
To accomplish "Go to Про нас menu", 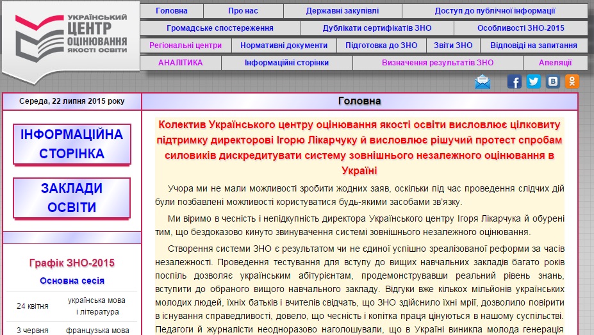I will [243, 11].
